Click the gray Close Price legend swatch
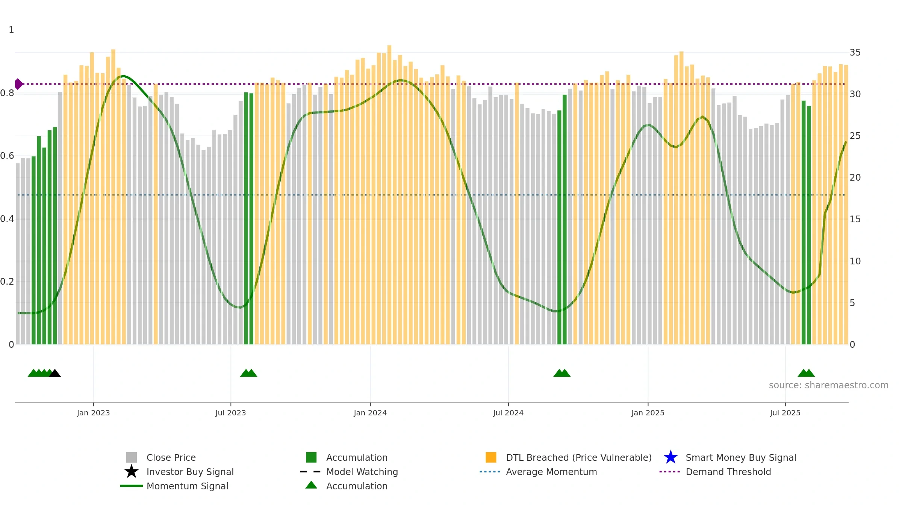The image size is (902, 507). [x=132, y=457]
